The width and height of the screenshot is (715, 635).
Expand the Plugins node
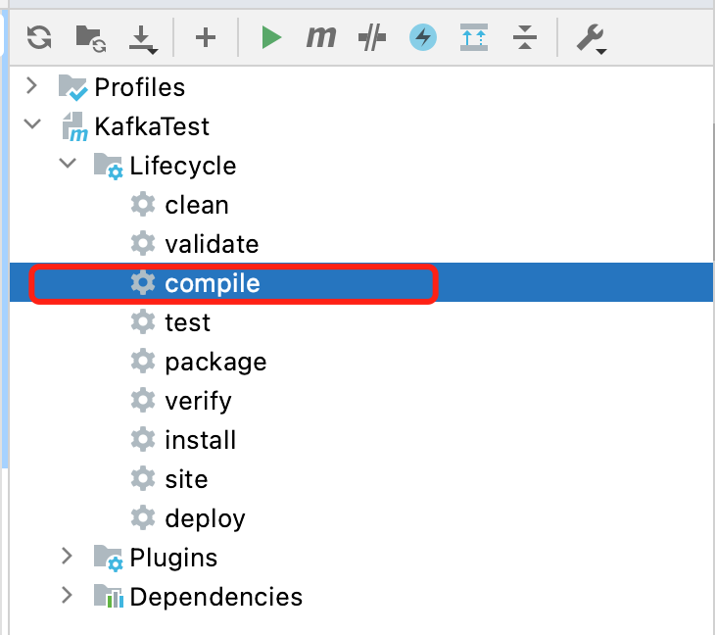click(x=67, y=556)
